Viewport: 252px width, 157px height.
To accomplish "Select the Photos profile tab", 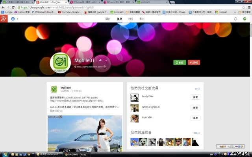I will (131, 19).
